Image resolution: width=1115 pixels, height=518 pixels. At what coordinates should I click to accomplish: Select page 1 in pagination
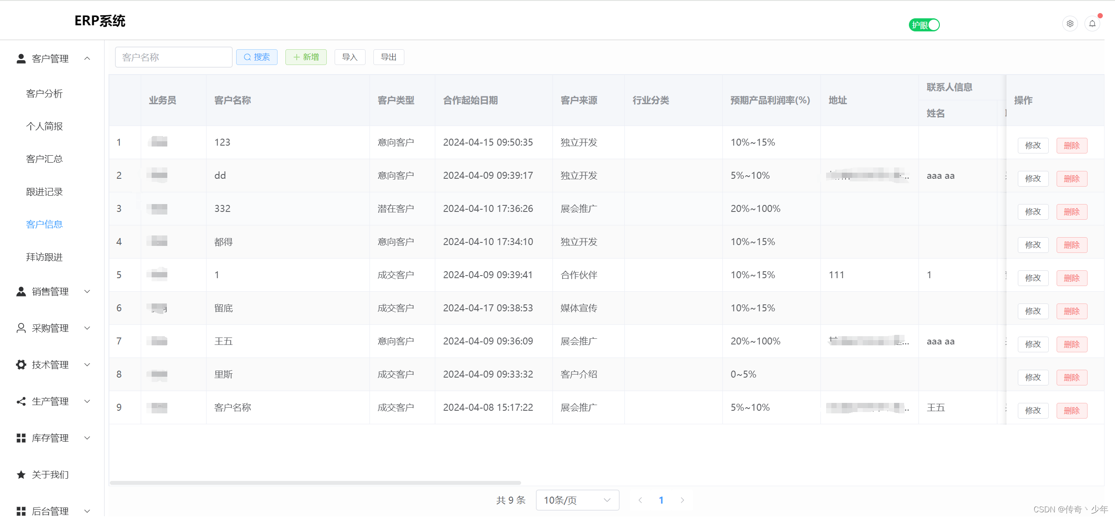click(x=661, y=500)
